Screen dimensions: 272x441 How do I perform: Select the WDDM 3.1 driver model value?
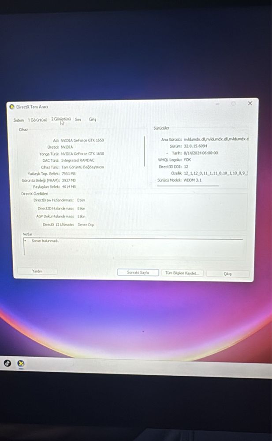point(193,180)
